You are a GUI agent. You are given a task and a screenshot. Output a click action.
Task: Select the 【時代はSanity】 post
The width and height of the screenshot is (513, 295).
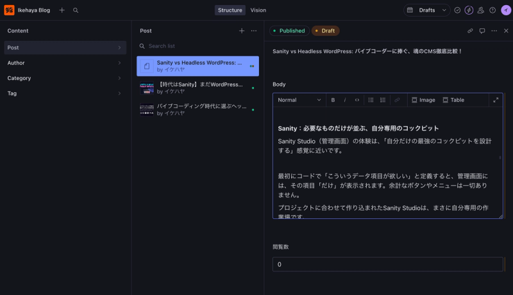[x=198, y=88]
